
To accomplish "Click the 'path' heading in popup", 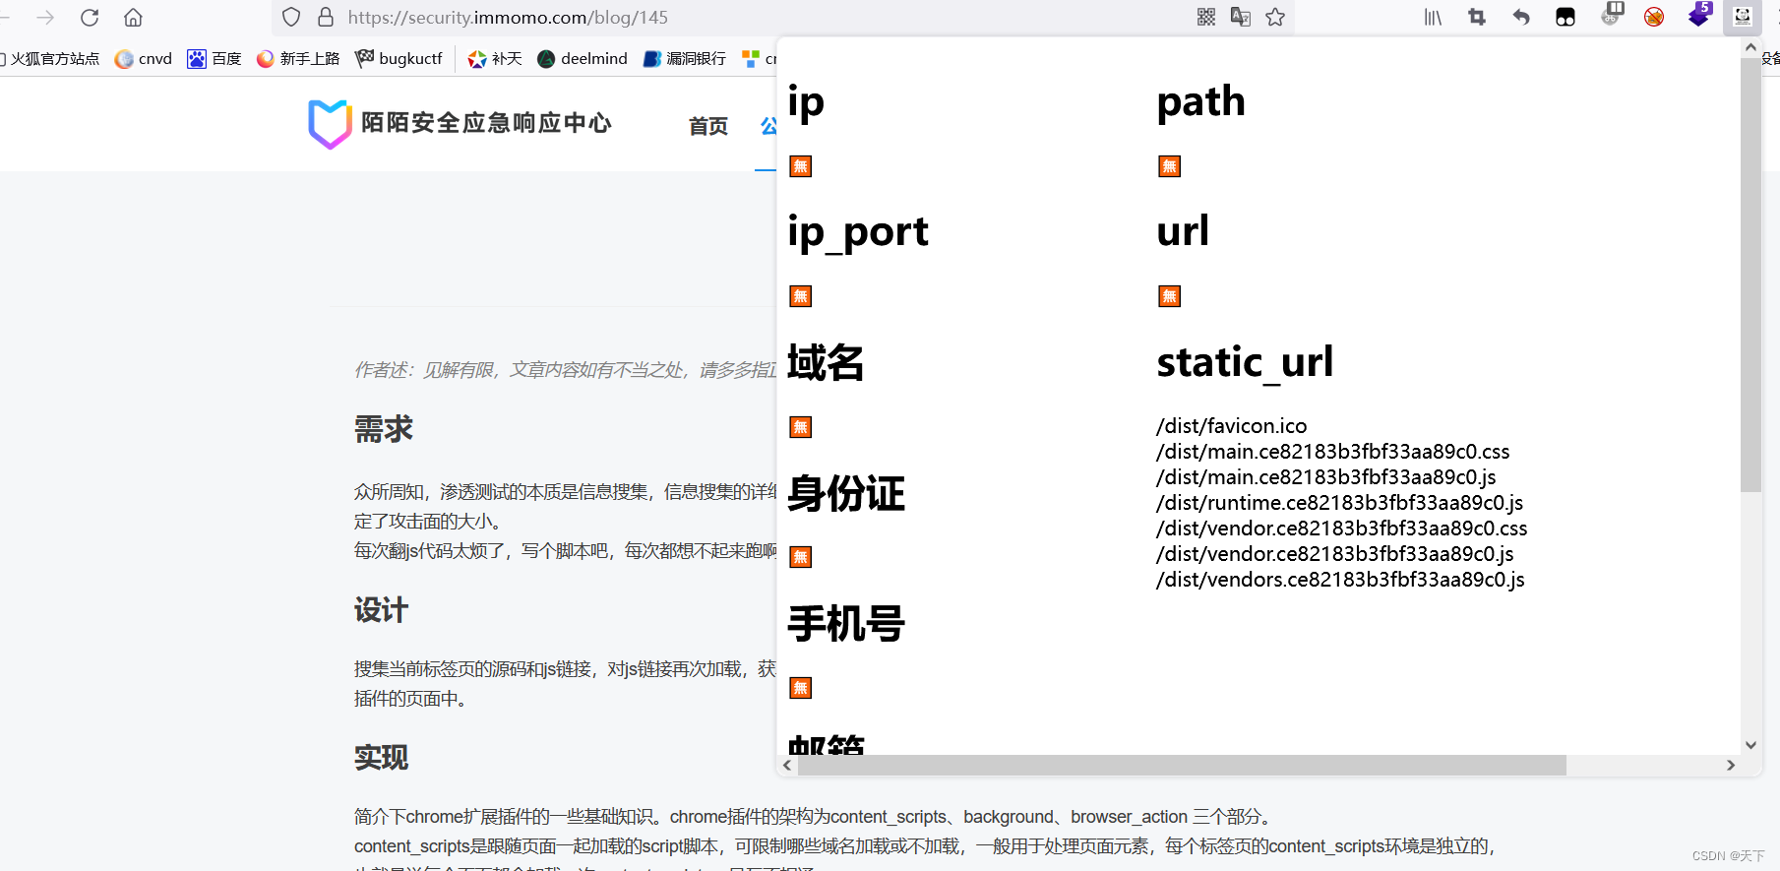I will pos(1201,101).
